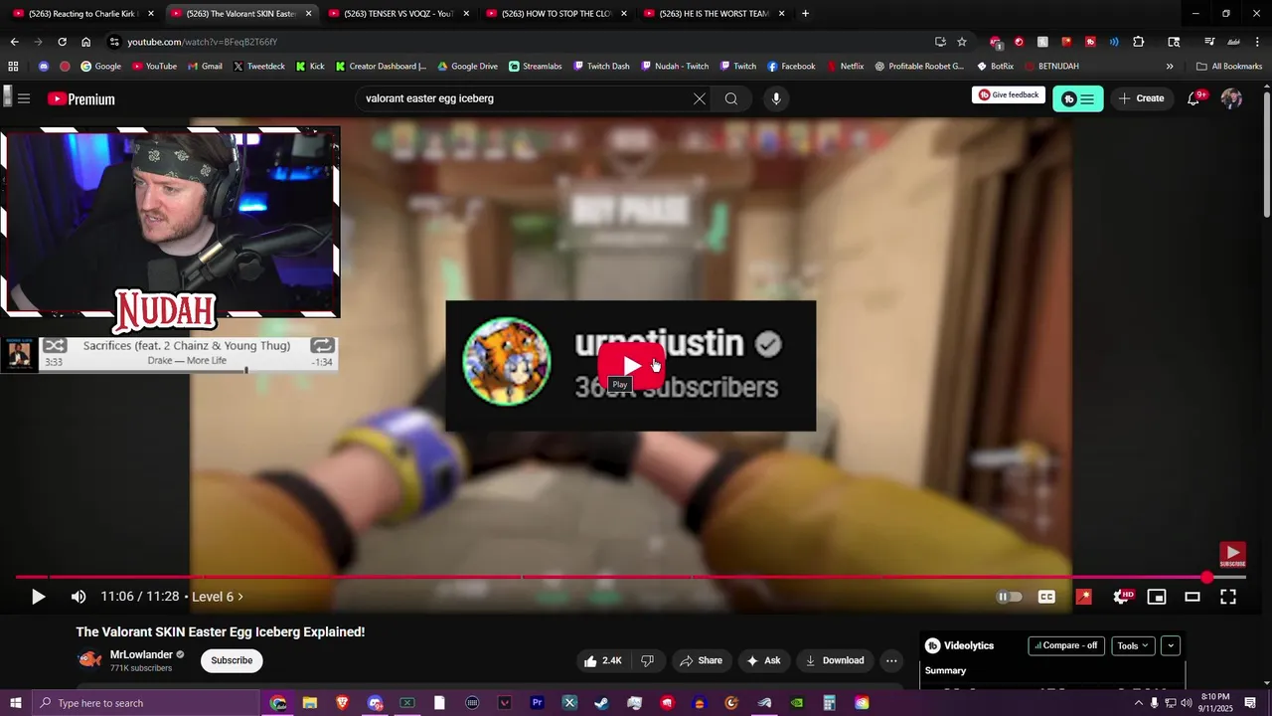Screen dimensions: 1272x716
Task: Bookmark this page with star icon
Action: (x=962, y=42)
